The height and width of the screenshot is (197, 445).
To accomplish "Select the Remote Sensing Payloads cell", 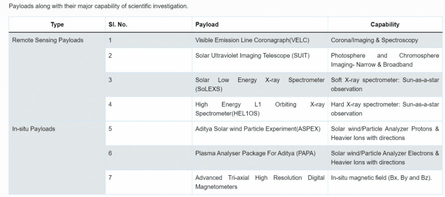I will (57, 77).
